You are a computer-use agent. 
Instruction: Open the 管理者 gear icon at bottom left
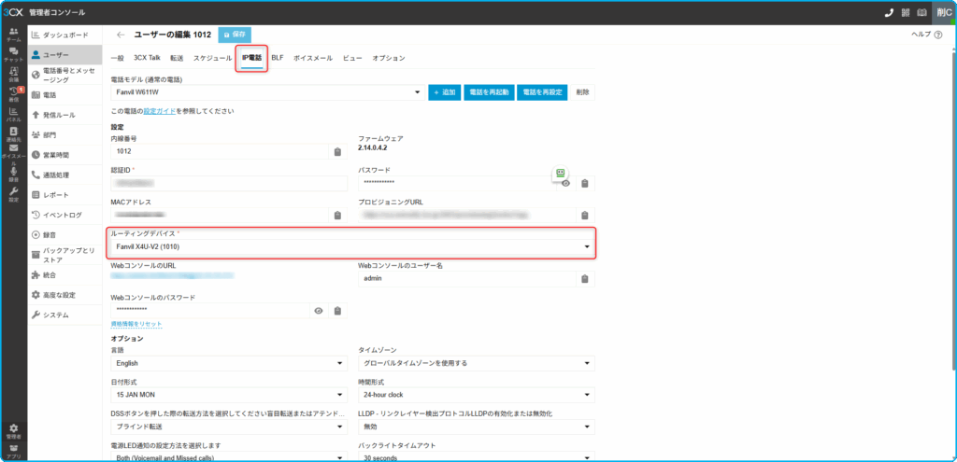(x=13, y=431)
